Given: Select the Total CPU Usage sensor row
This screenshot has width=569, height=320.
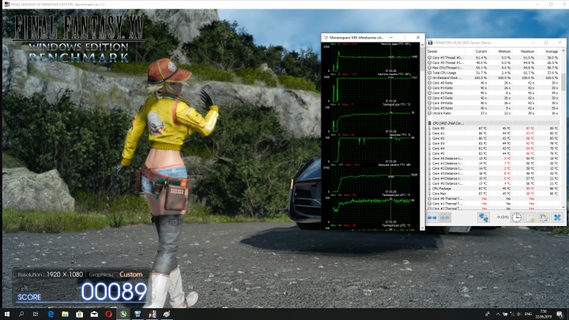Looking at the screenshot, I should [493, 73].
